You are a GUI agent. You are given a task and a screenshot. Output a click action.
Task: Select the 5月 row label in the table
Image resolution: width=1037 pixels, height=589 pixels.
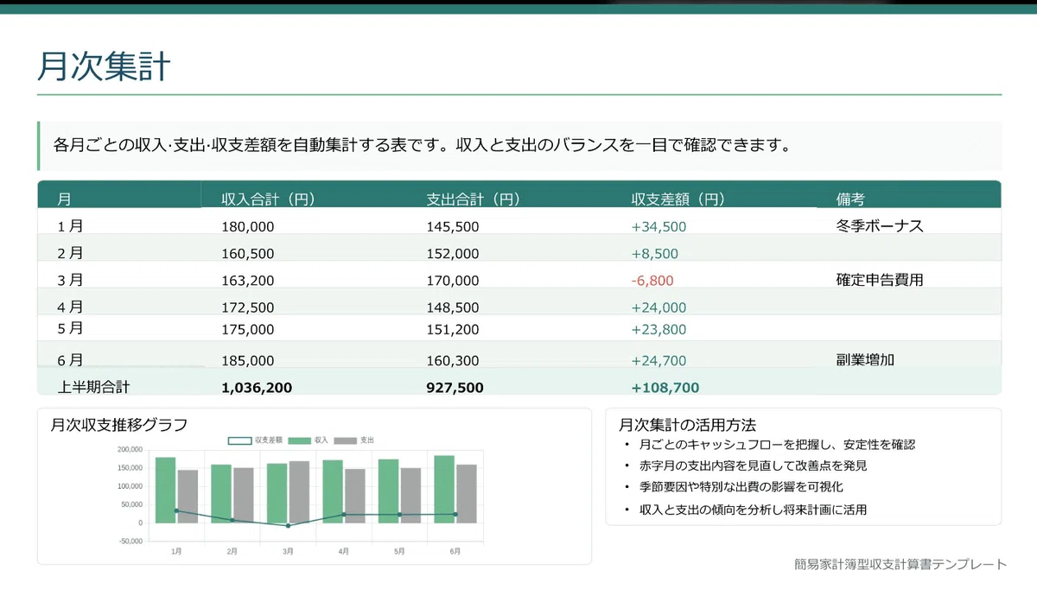tap(70, 328)
